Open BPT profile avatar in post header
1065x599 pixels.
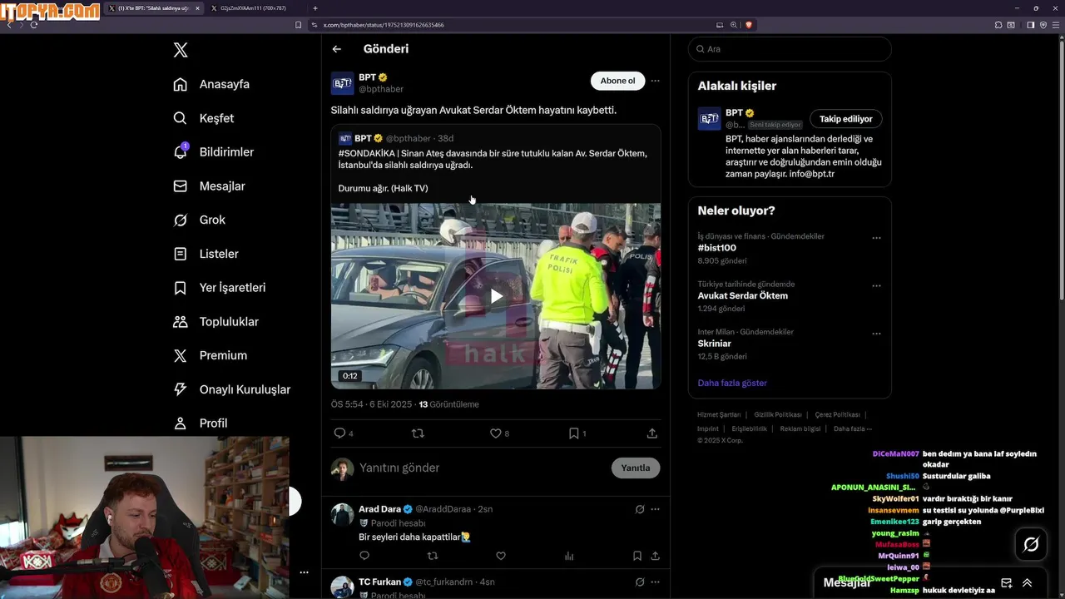[342, 83]
